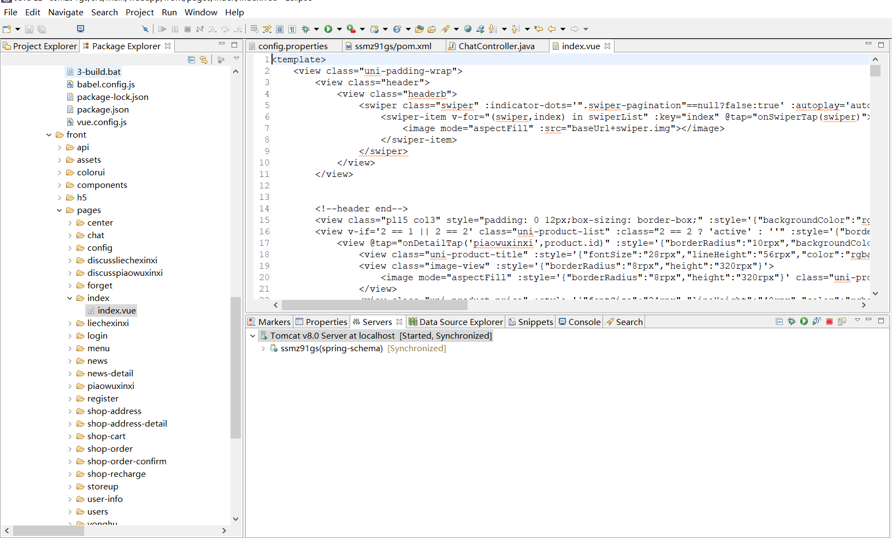Click the New file wizard toolbar icon
This screenshot has width=892, height=538.
[7, 29]
